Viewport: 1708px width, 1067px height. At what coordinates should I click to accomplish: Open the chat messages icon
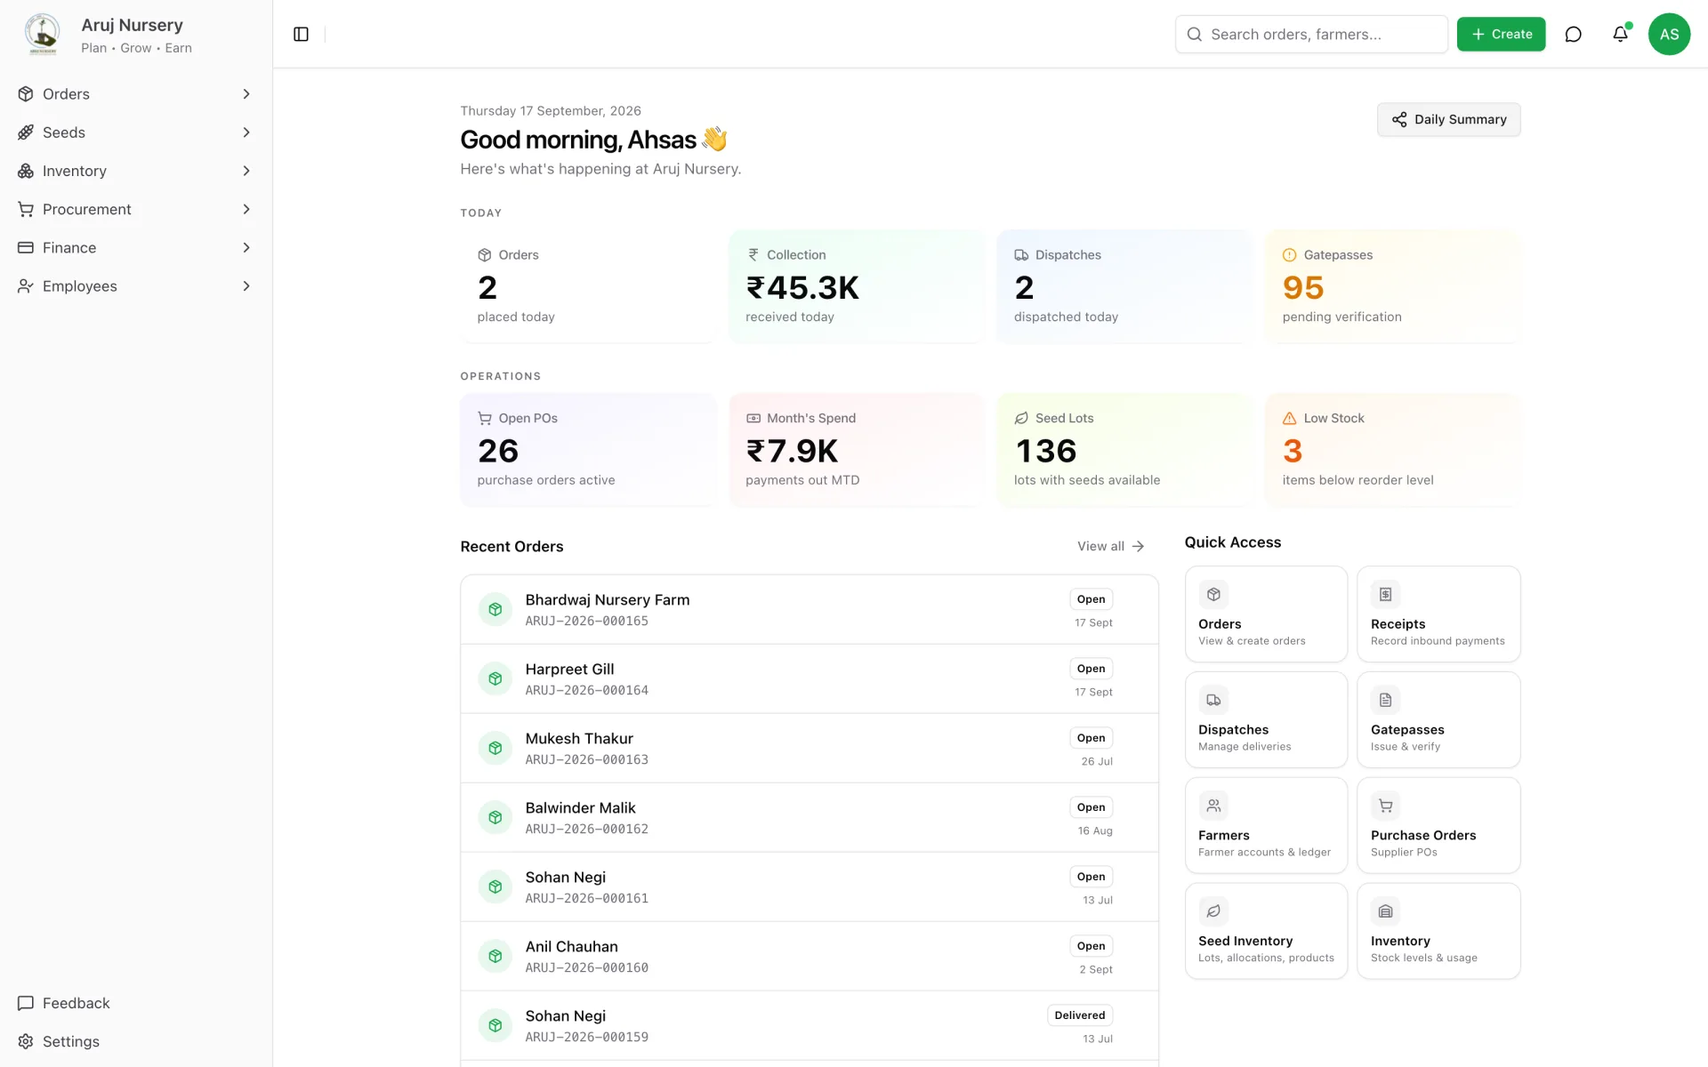(1573, 34)
